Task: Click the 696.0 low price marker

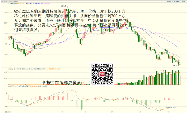Action: [x=175, y=66]
